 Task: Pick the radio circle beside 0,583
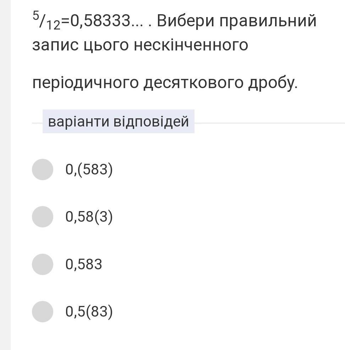pyautogui.click(x=43, y=264)
